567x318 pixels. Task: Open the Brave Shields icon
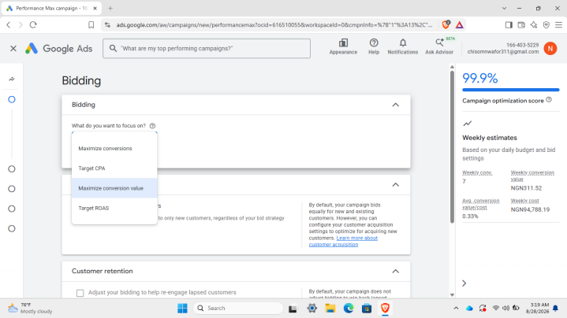[x=446, y=24]
